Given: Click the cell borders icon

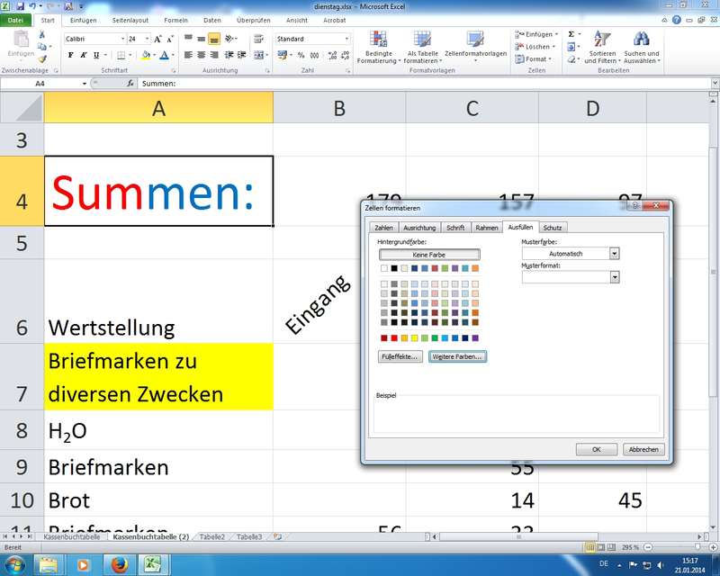Looking at the screenshot, I should (121, 55).
